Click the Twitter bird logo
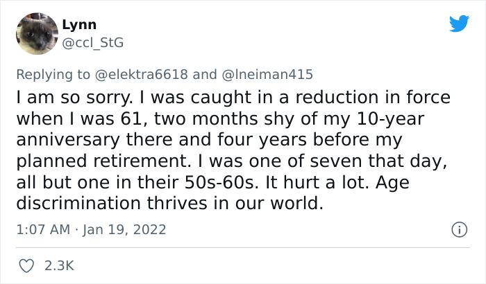 point(459,24)
